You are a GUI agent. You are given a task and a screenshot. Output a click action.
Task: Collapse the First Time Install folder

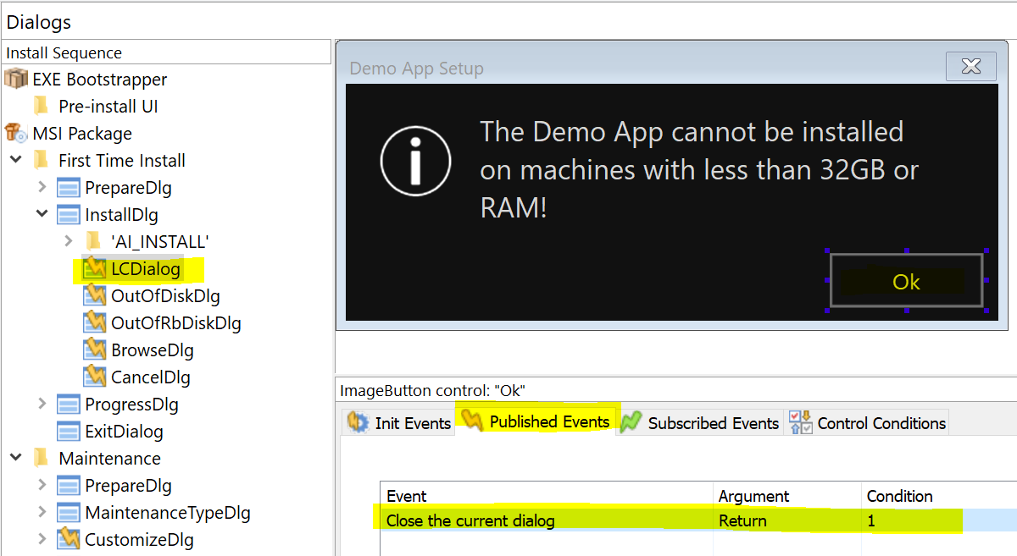pyautogui.click(x=16, y=160)
